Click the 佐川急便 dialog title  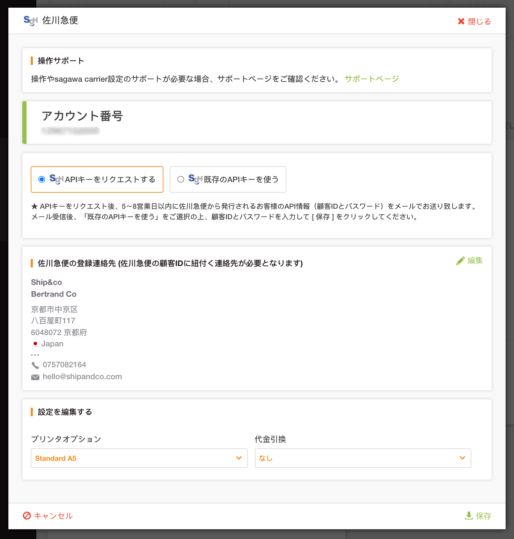click(60, 20)
